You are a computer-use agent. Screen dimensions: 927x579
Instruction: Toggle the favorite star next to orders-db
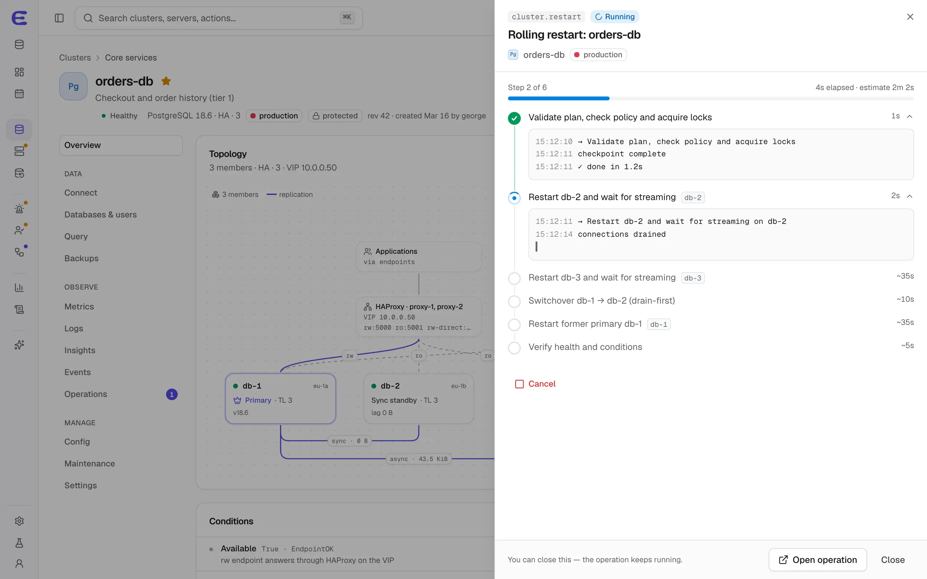click(x=166, y=81)
